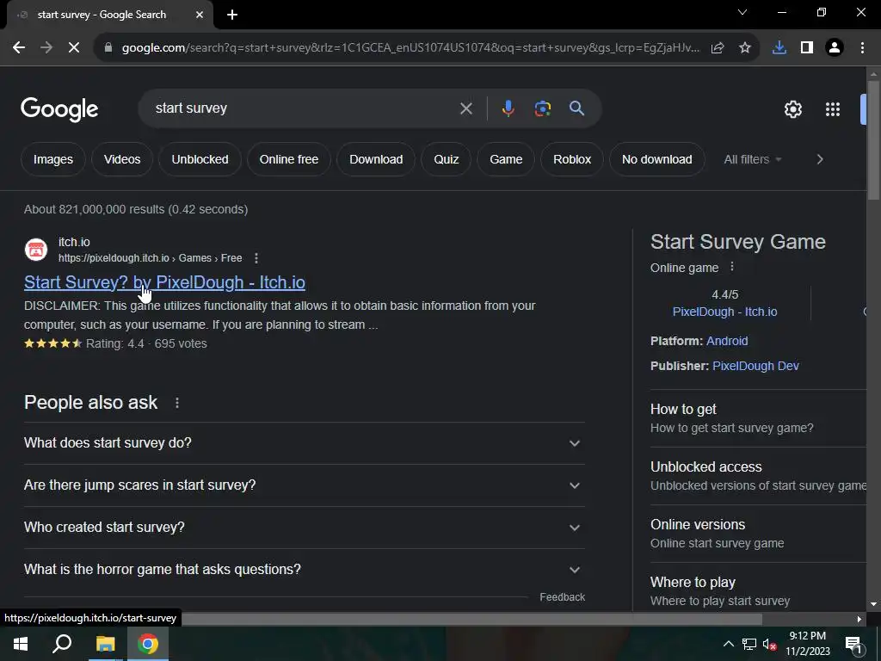Open more options for itch.io result

[x=256, y=258]
